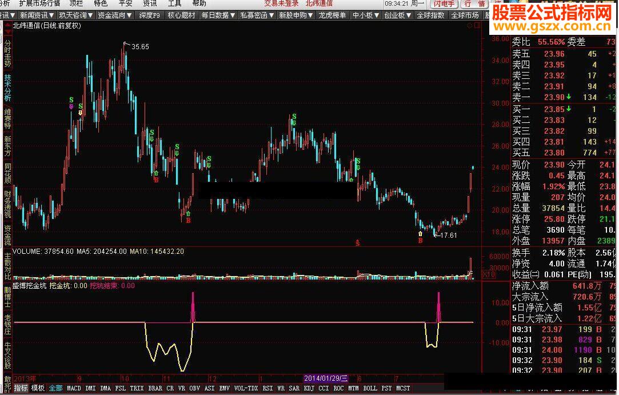Expand the 中小板 dropdown
The image size is (619, 395).
tap(366, 15)
